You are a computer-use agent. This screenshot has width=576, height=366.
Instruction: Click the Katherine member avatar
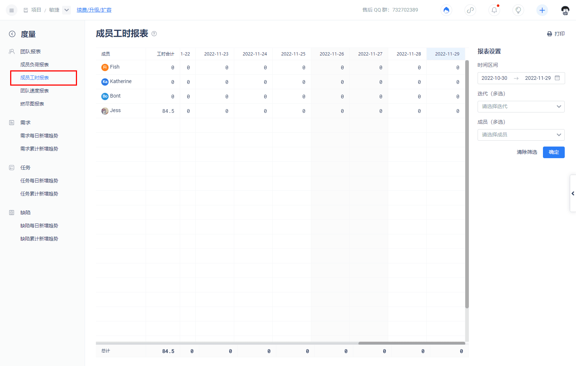click(105, 82)
